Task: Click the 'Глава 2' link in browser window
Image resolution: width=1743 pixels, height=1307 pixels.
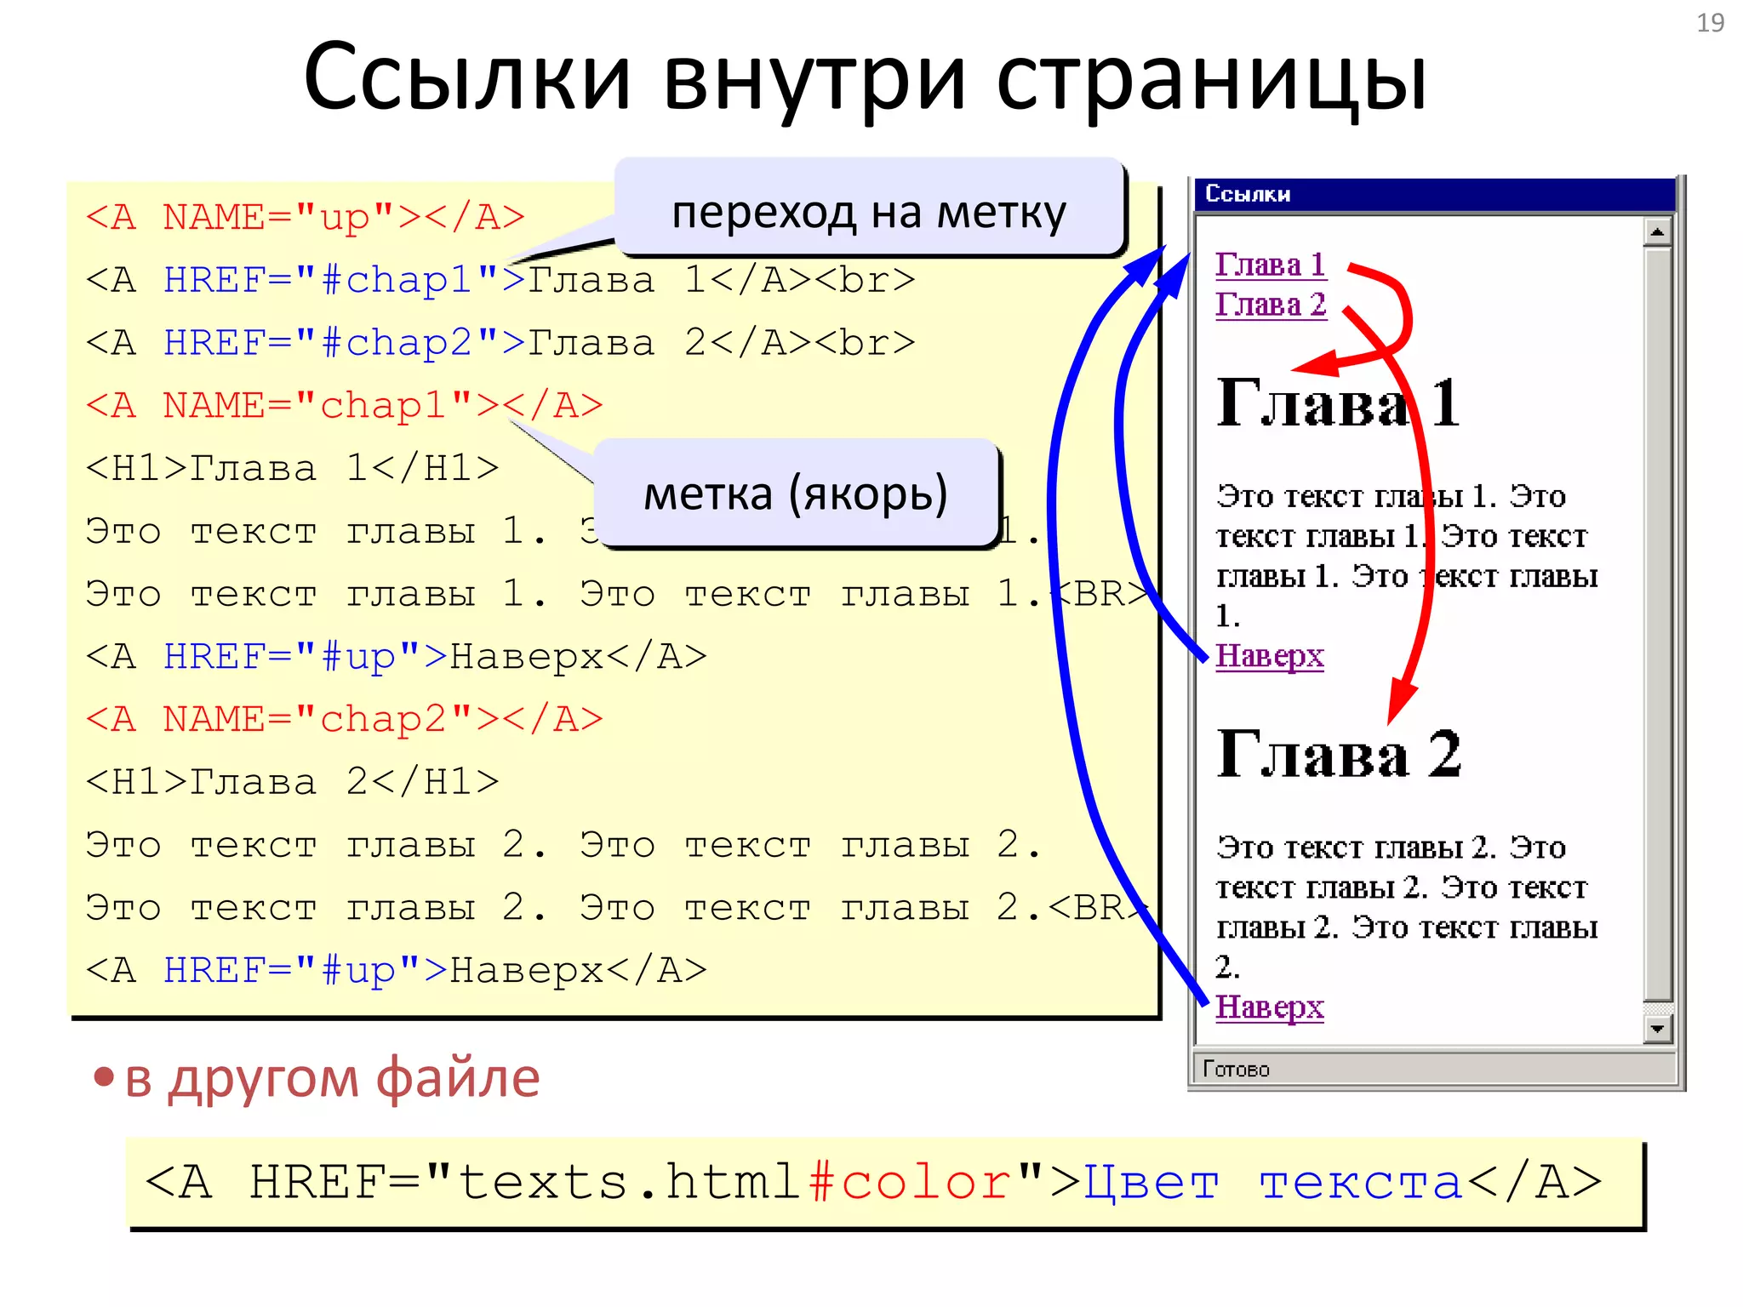Action: [1270, 305]
